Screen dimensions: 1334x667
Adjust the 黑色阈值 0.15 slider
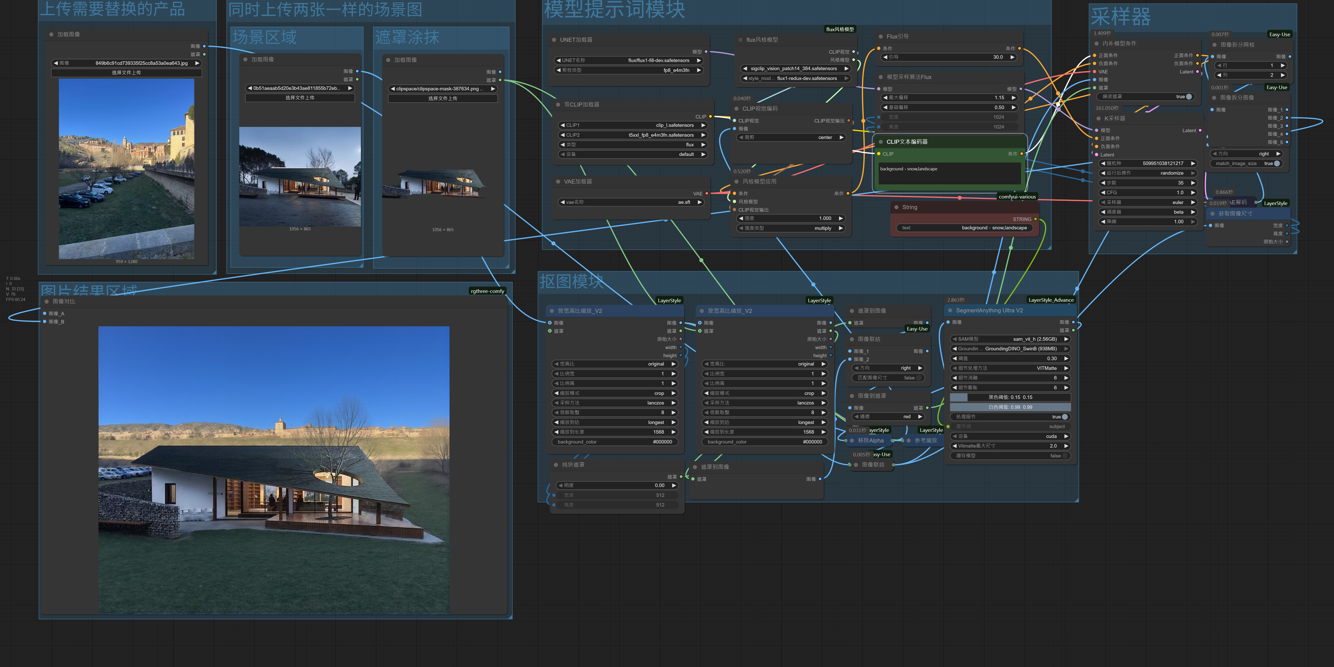tap(1010, 397)
